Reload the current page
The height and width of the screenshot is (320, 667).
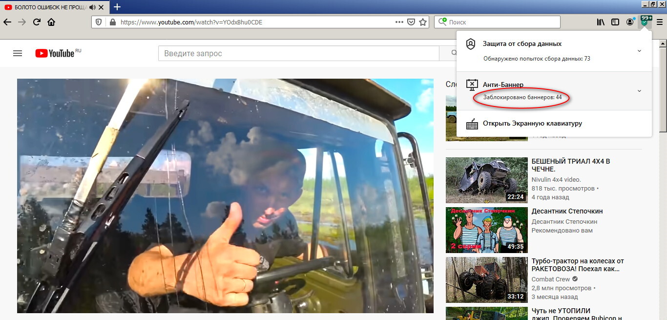37,22
